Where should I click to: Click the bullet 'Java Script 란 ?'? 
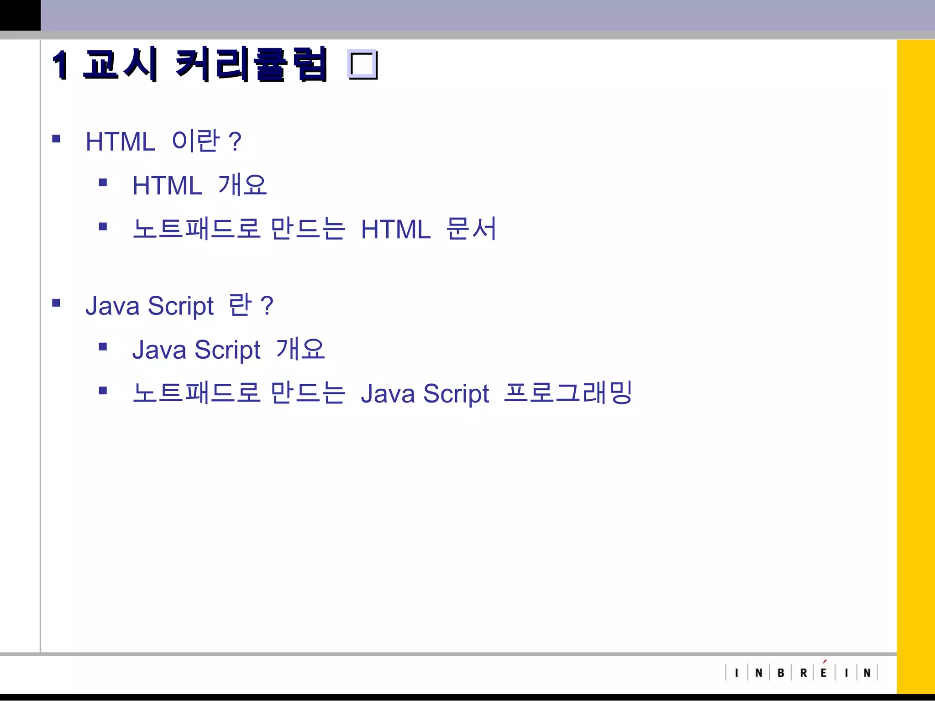pyautogui.click(x=179, y=305)
